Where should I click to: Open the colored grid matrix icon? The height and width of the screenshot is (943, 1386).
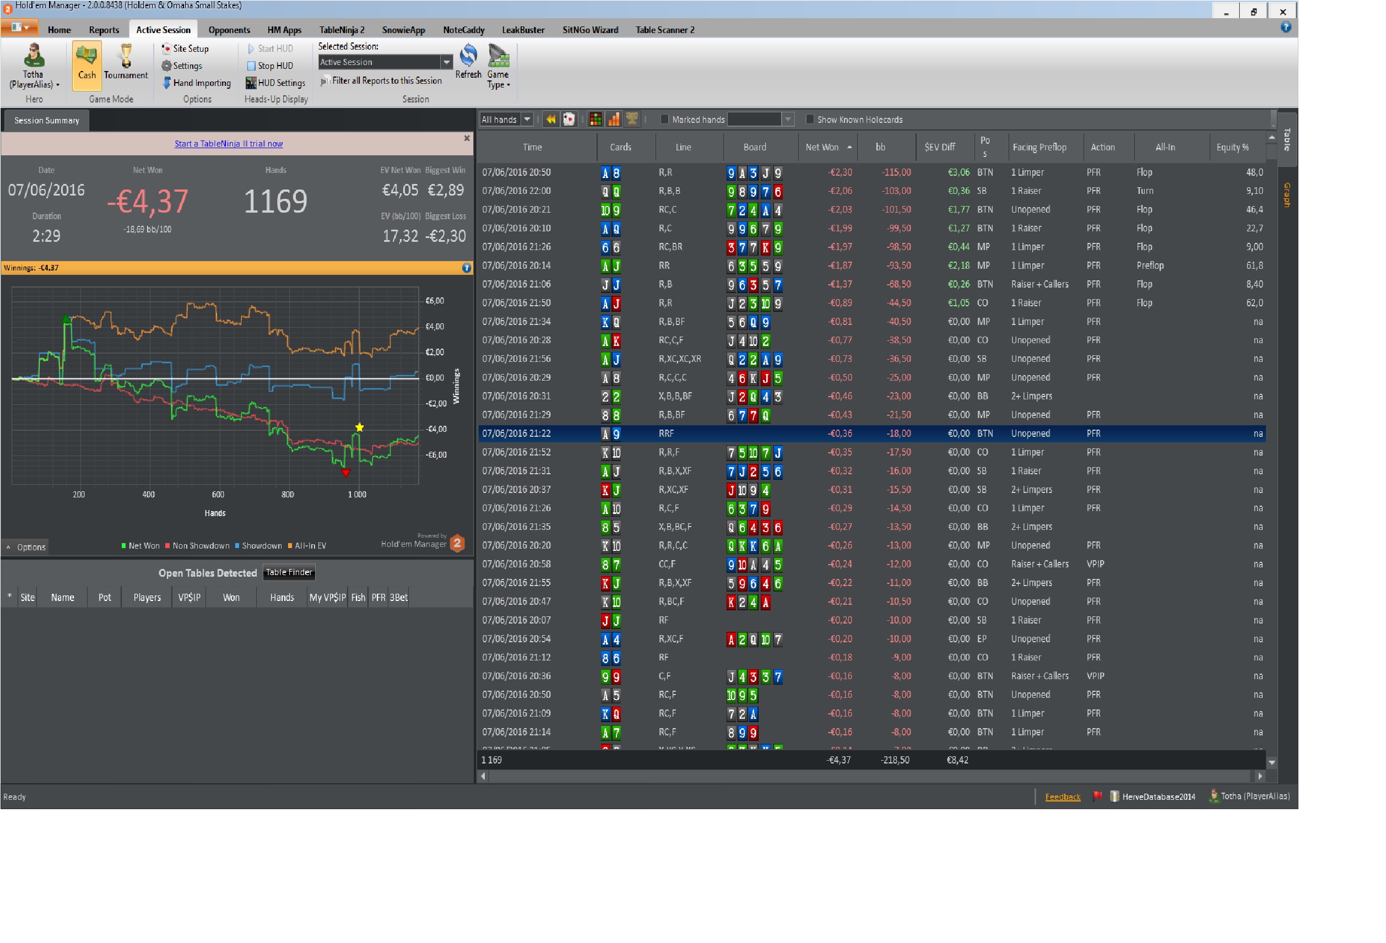[595, 120]
